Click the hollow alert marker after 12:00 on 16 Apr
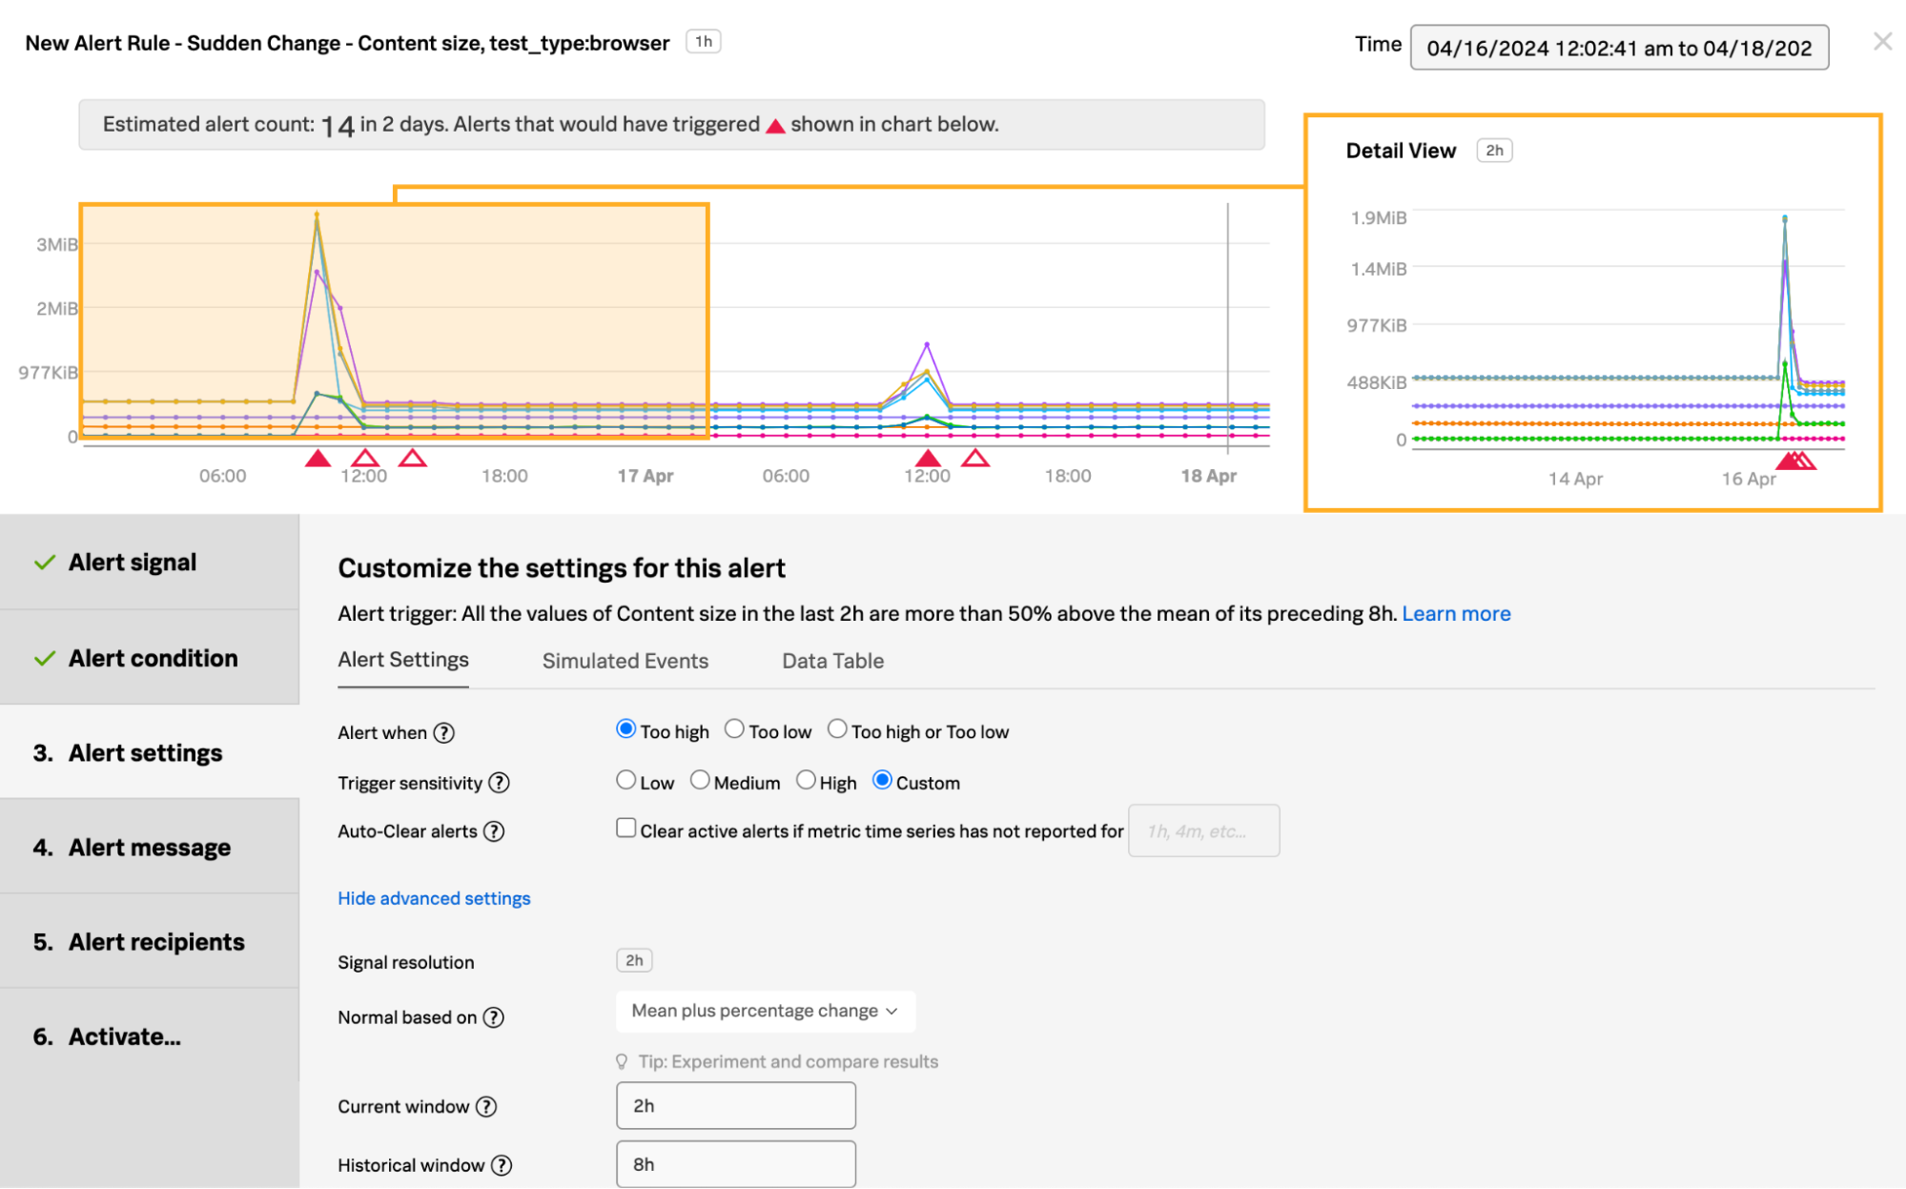1906x1189 pixels. coord(412,459)
